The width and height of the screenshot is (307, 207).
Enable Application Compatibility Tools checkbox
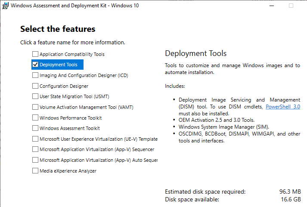35,54
